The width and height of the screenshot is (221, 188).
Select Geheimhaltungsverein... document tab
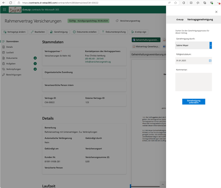[x=146, y=40]
